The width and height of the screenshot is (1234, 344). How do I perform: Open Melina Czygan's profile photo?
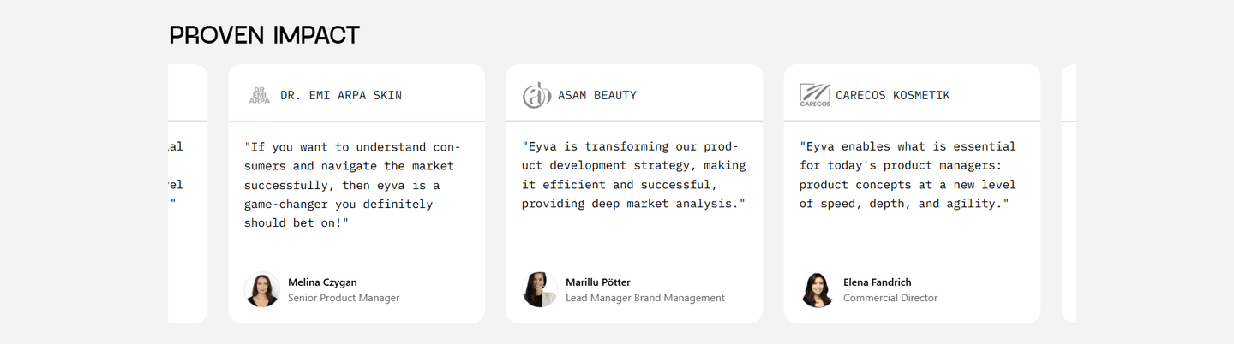pyautogui.click(x=262, y=289)
